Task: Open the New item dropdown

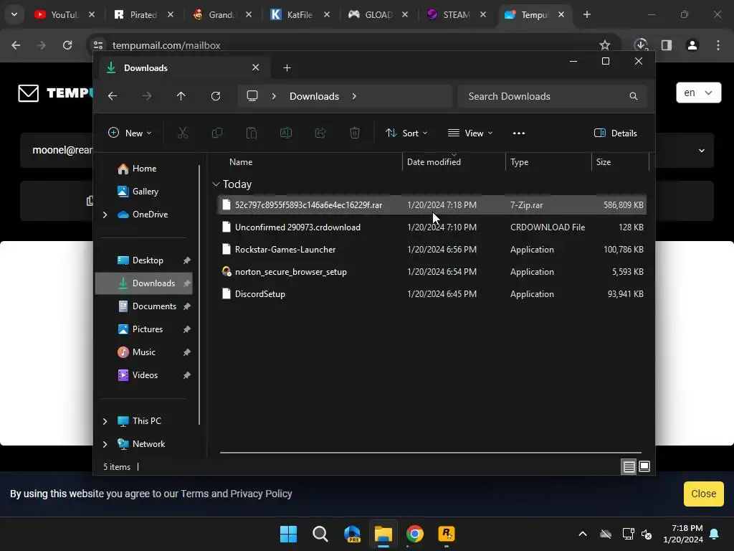Action: [130, 133]
